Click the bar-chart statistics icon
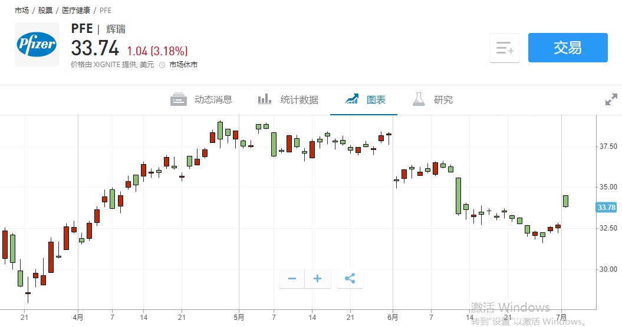Screen dimensions: 622x327 tap(265, 99)
